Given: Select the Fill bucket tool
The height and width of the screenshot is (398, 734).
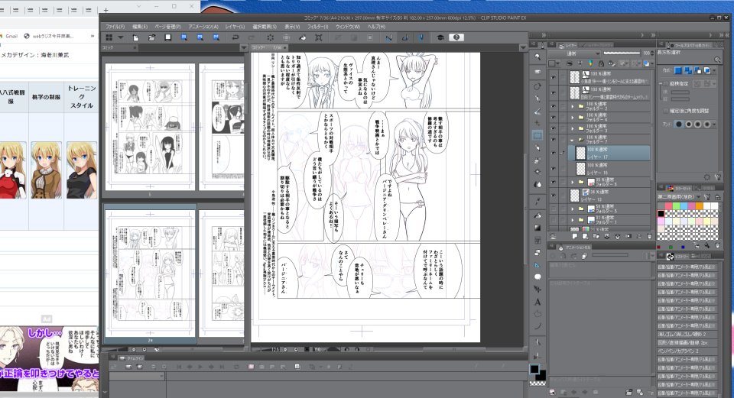Looking at the screenshot, I should pyautogui.click(x=538, y=215).
